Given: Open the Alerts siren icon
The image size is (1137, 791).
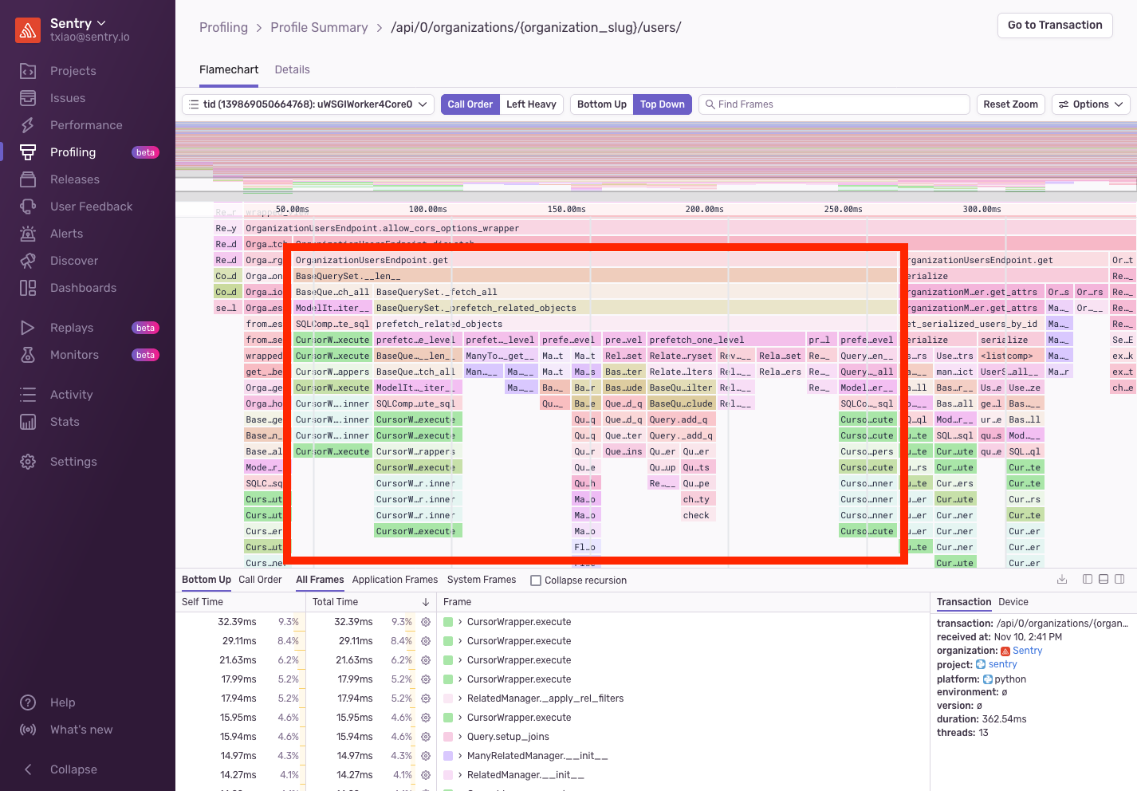Looking at the screenshot, I should (x=28, y=234).
